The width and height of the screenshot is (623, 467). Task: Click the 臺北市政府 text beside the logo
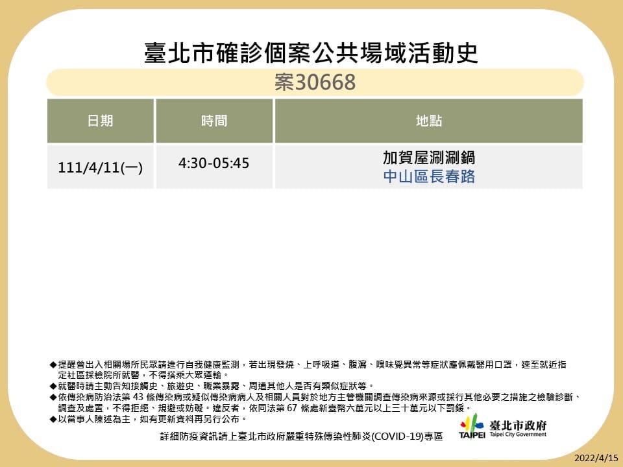point(518,425)
